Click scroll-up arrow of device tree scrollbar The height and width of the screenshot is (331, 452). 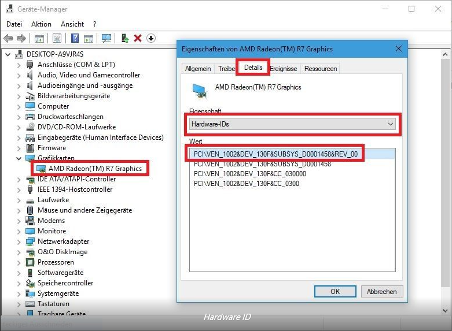[x=445, y=54]
